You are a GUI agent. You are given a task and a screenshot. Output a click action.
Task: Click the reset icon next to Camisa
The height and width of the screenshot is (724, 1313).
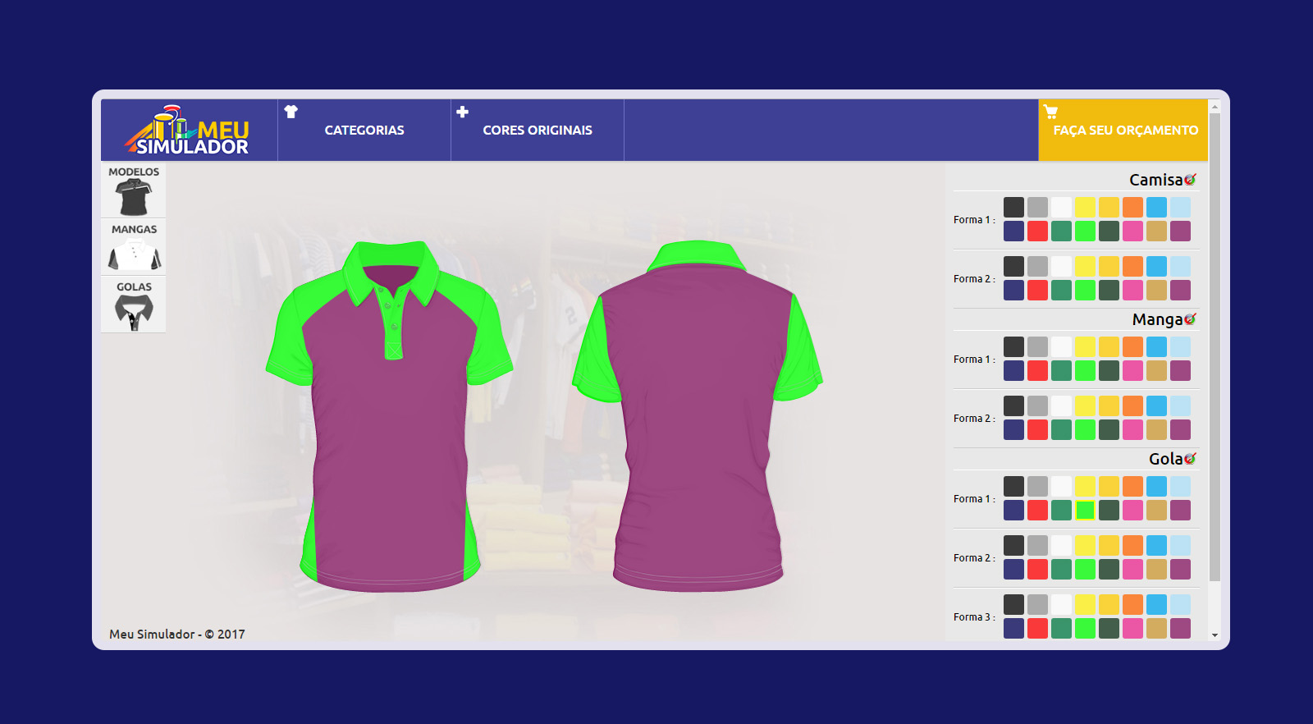1190,179
